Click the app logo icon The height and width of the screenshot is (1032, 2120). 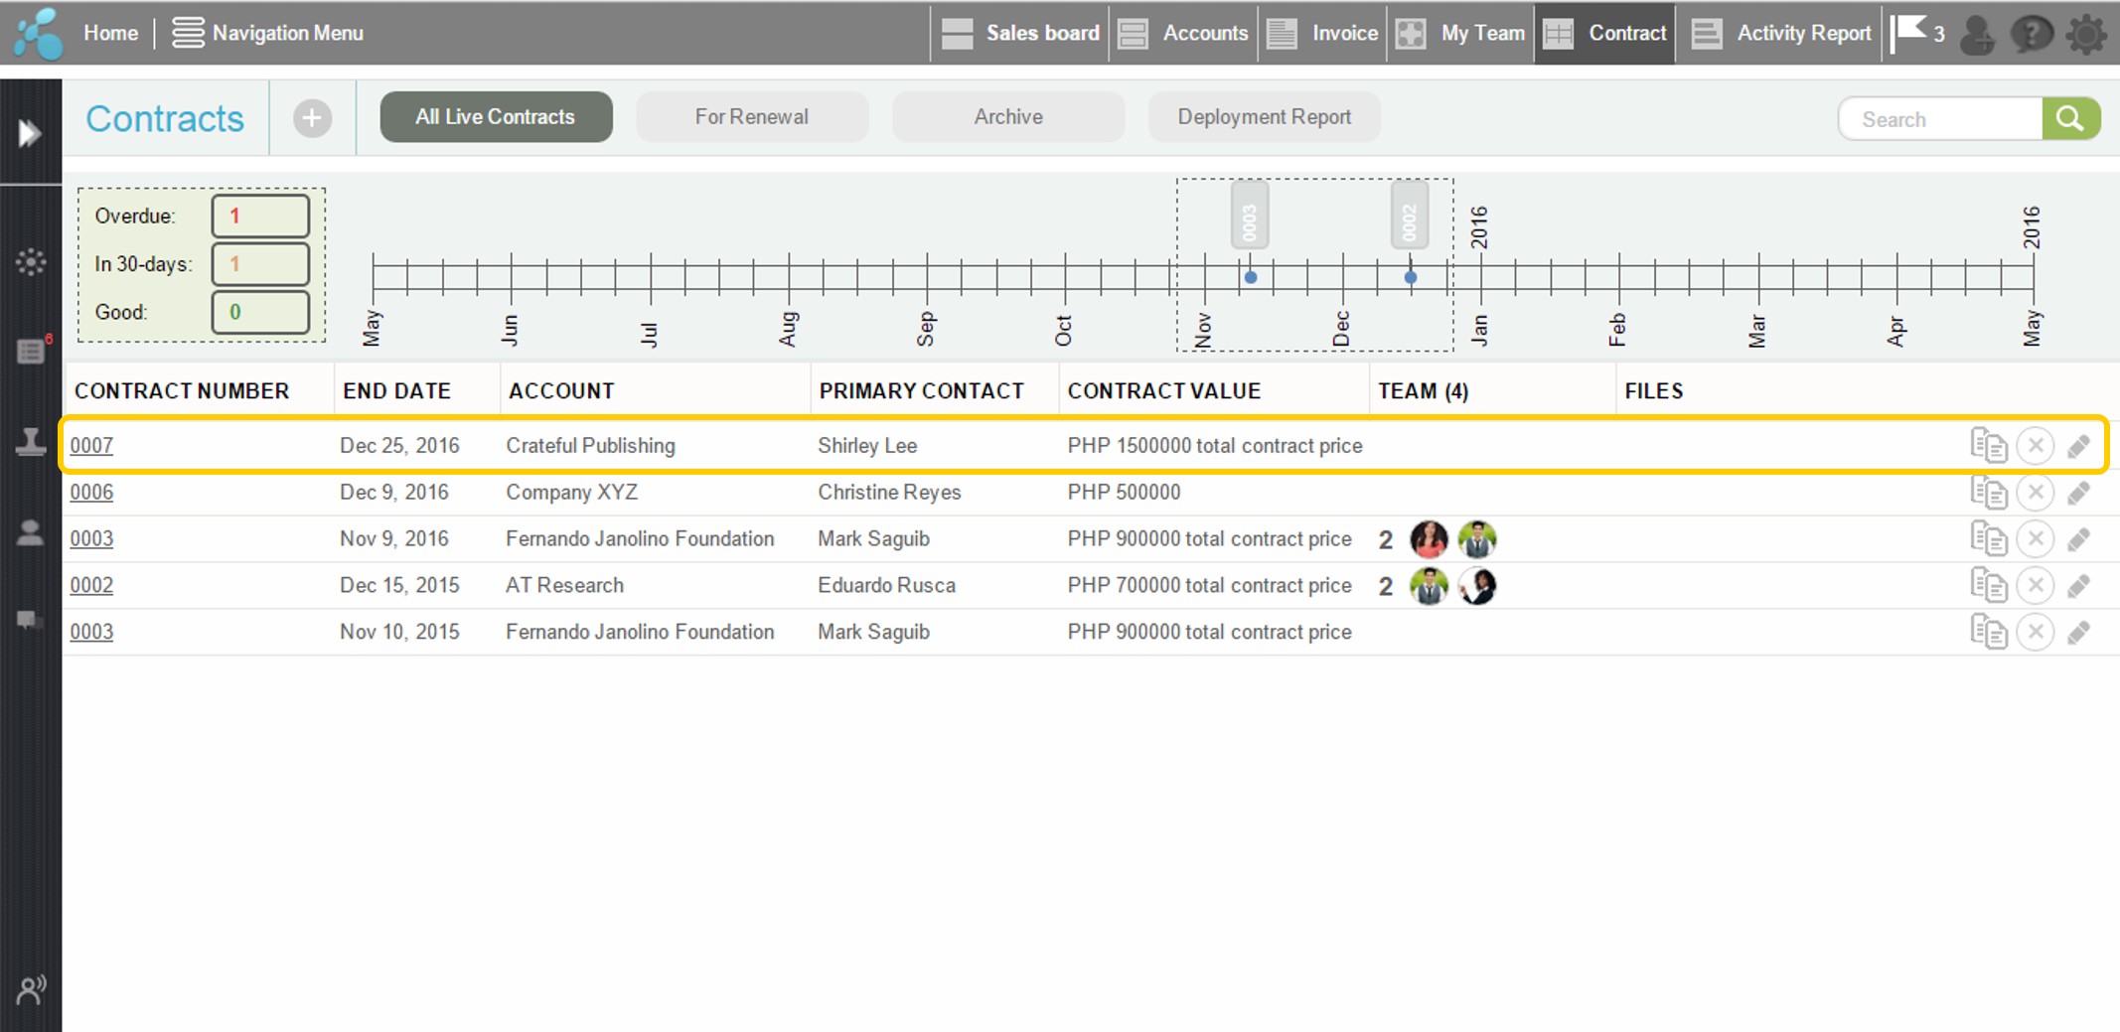[38, 33]
